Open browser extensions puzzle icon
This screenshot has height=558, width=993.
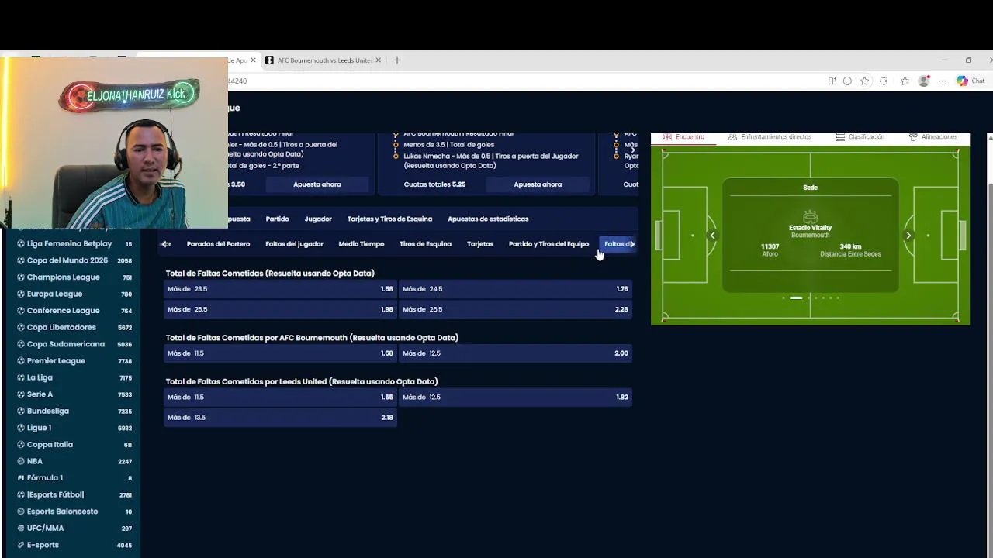coord(884,81)
